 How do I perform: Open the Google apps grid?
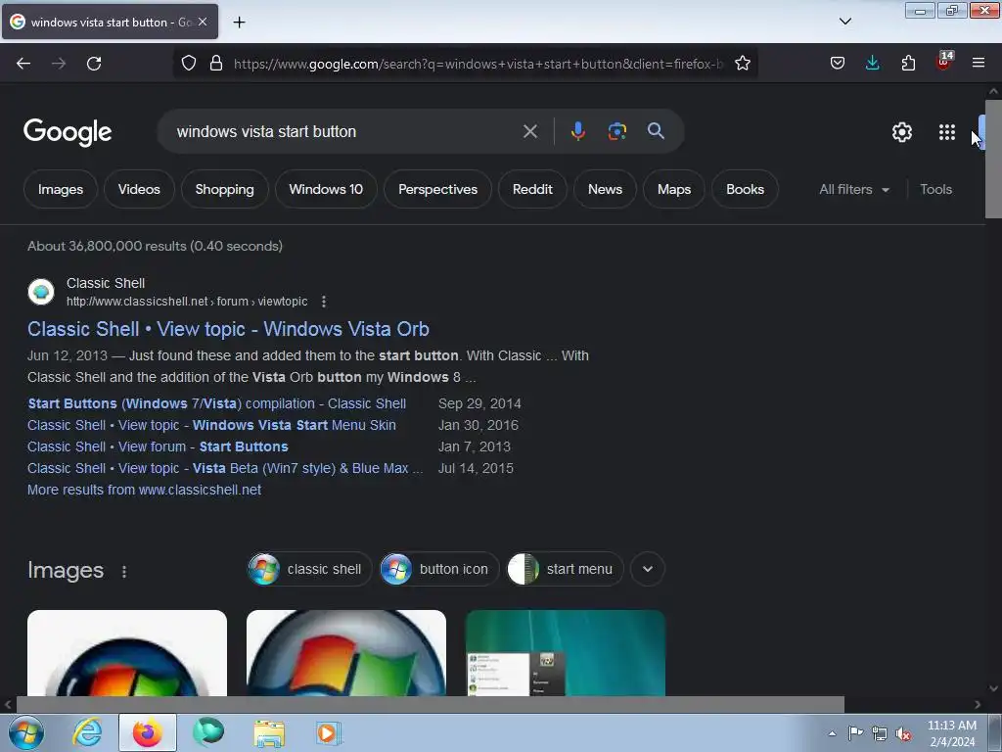947,132
